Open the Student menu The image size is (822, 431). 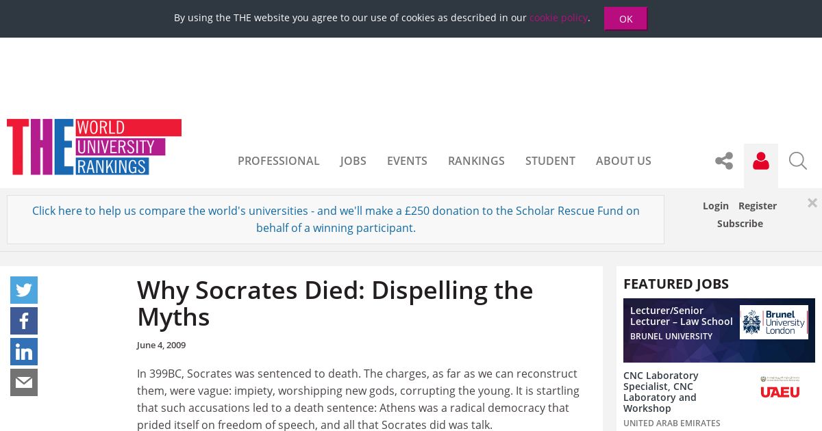tap(550, 161)
